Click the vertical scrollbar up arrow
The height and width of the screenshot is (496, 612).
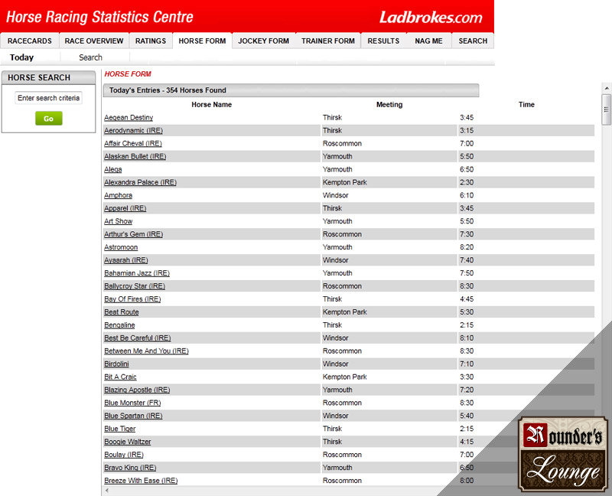click(x=606, y=87)
